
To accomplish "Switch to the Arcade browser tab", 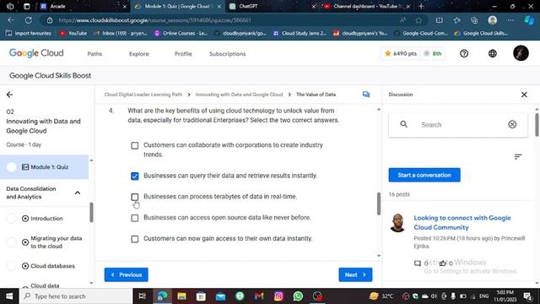I will pos(82,6).
